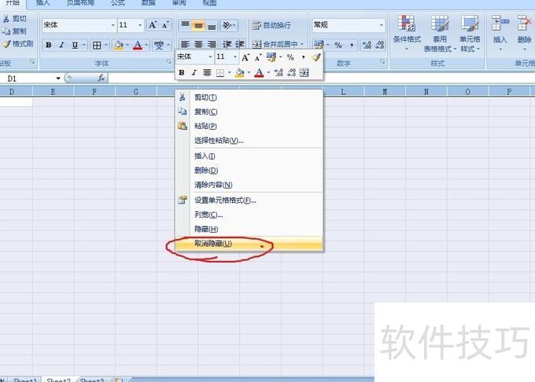Click the ribbon Increase Indent icon

click(240, 44)
